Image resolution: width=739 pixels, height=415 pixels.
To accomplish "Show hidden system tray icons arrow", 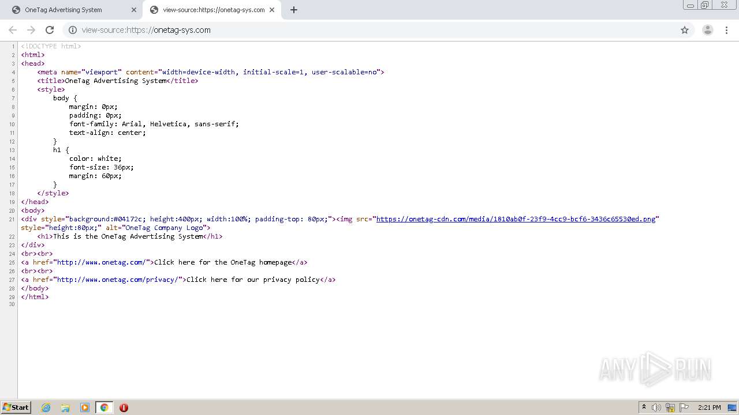I will 644,408.
